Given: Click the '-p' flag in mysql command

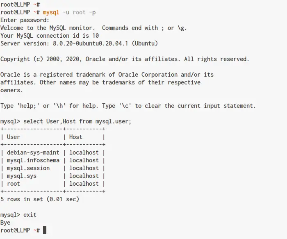Looking at the screenshot, I should pos(92,12).
